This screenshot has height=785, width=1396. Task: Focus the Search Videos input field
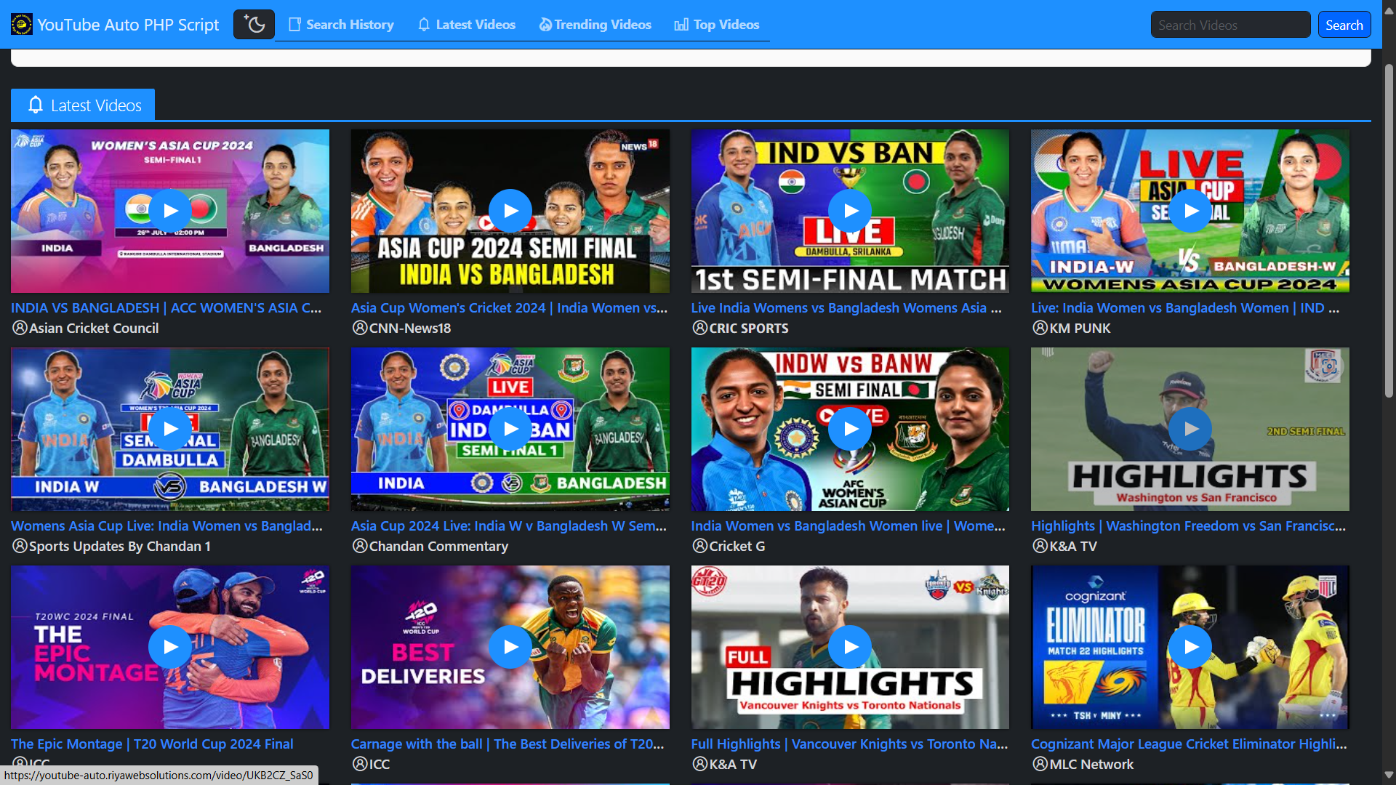point(1229,25)
